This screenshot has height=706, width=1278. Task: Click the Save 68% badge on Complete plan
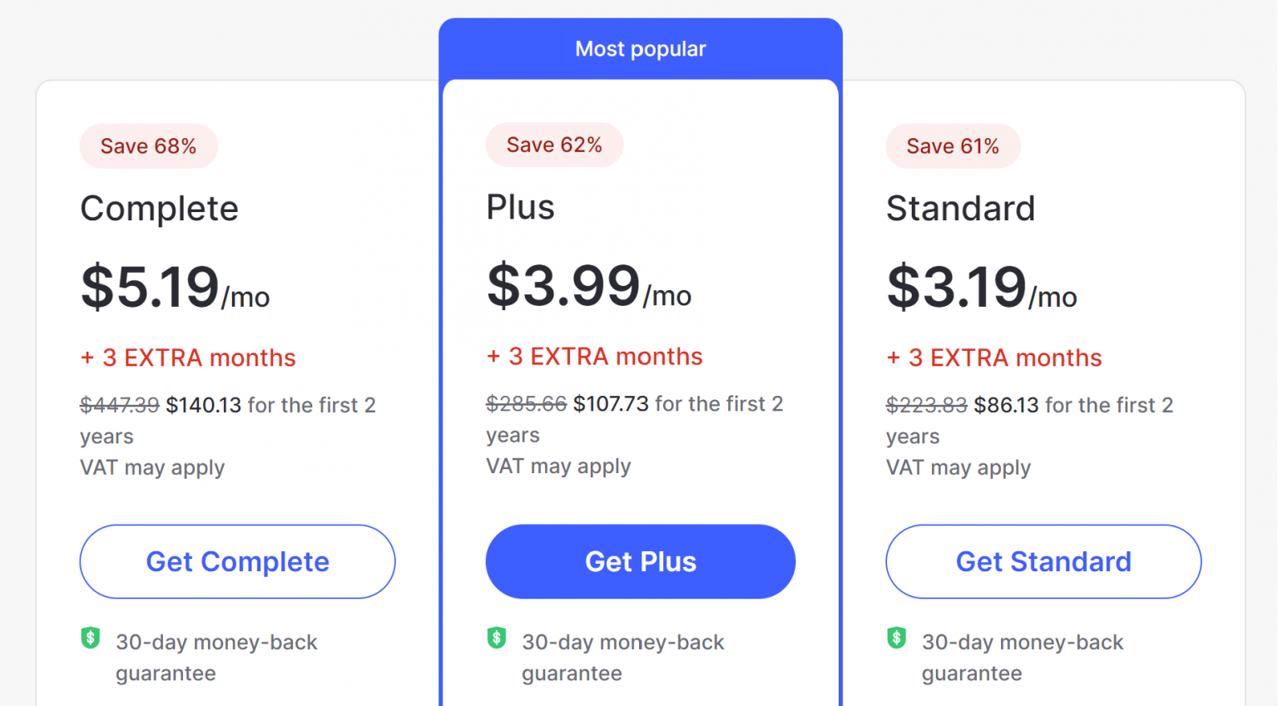point(148,146)
